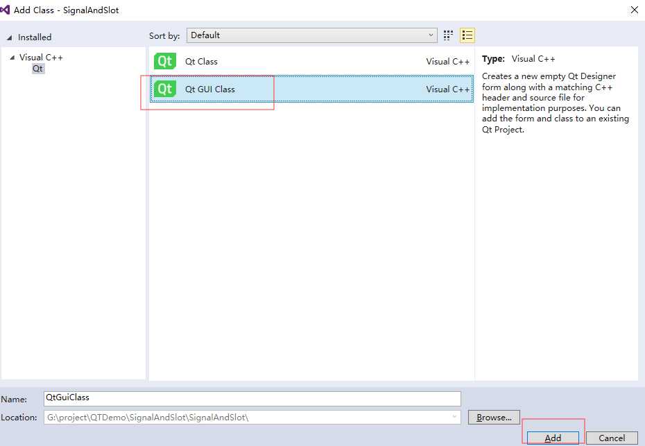Image resolution: width=645 pixels, height=446 pixels.
Task: Click the Qt icon beside Qt Class
Action: pyautogui.click(x=165, y=61)
